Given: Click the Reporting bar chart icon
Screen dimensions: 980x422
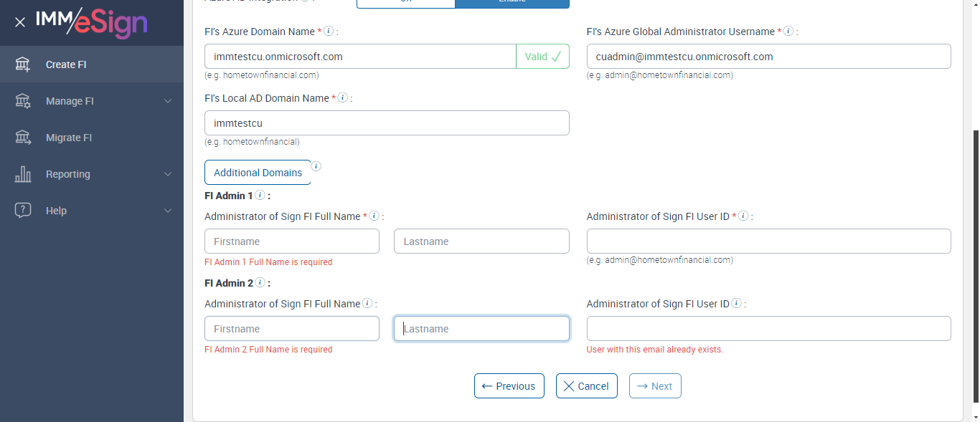Looking at the screenshot, I should pos(23,174).
